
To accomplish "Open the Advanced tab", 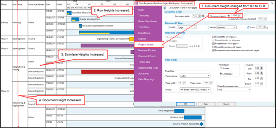I will click(x=144, y=73).
